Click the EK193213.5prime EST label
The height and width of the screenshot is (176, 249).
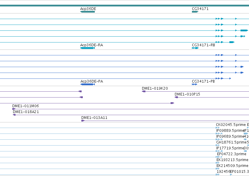pos(232,160)
